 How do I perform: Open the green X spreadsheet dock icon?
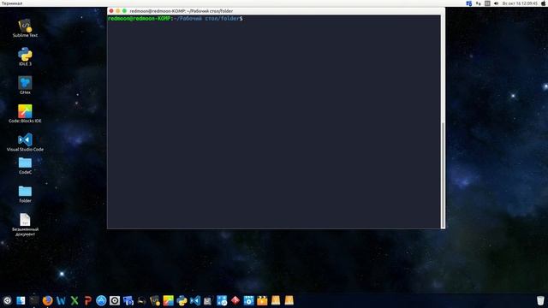point(74,300)
